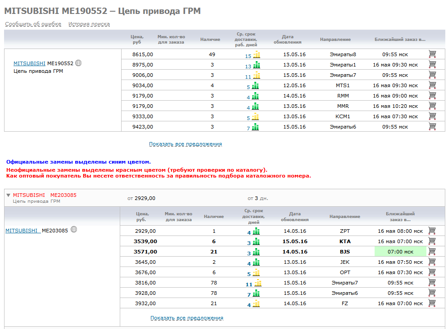The height and width of the screenshot is (329, 448).
Task: Click red ME203085 part number header
Action: 63,195
